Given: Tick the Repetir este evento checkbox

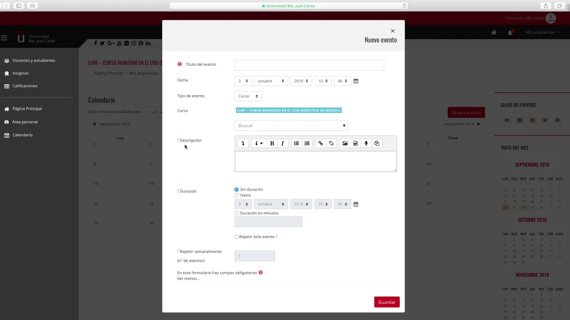Looking at the screenshot, I should click(x=236, y=237).
